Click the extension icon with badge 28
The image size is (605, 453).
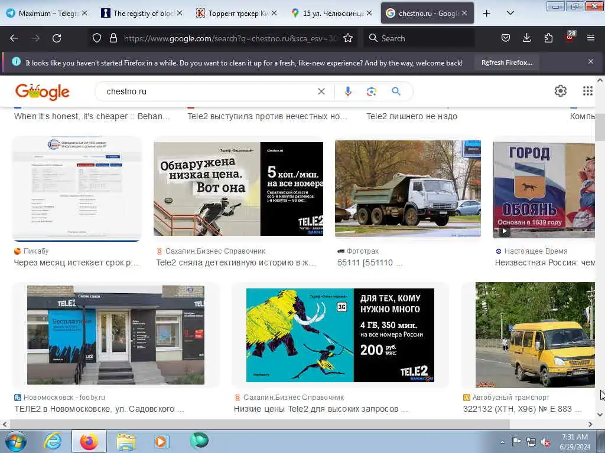pyautogui.click(x=570, y=37)
